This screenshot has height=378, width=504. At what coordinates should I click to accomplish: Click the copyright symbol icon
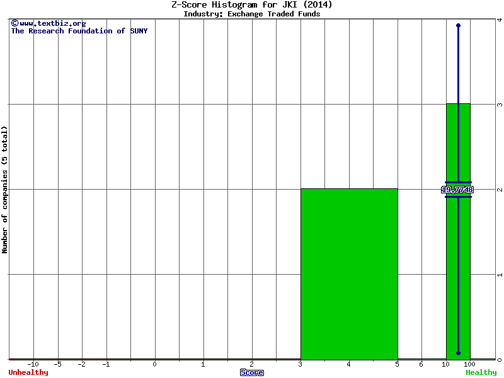[x=14, y=23]
